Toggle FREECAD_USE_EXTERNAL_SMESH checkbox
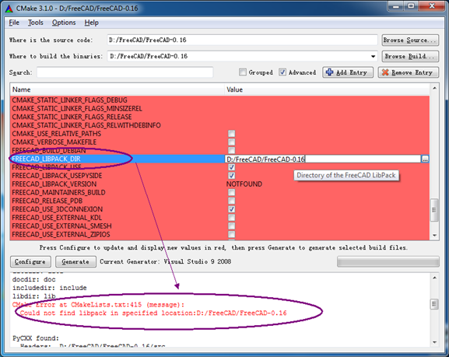The width and height of the screenshot is (449, 357). click(231, 226)
